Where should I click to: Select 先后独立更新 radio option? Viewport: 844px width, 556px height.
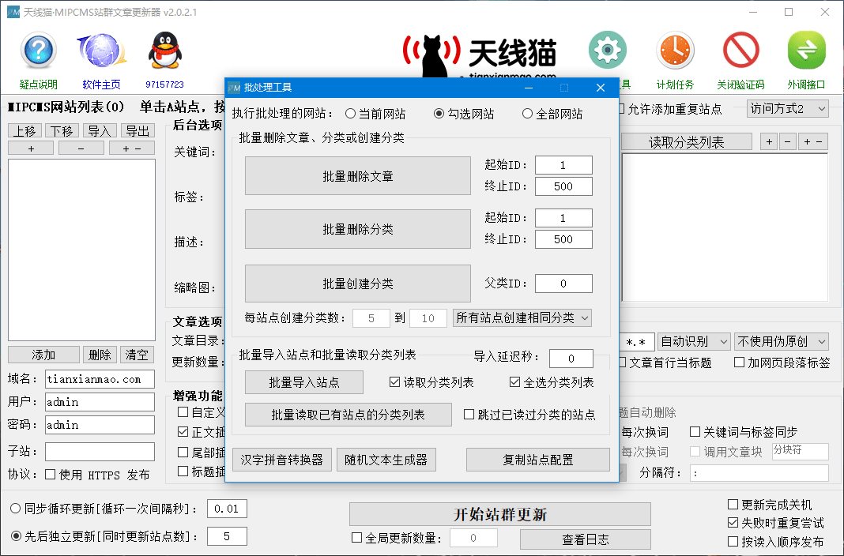[16, 536]
